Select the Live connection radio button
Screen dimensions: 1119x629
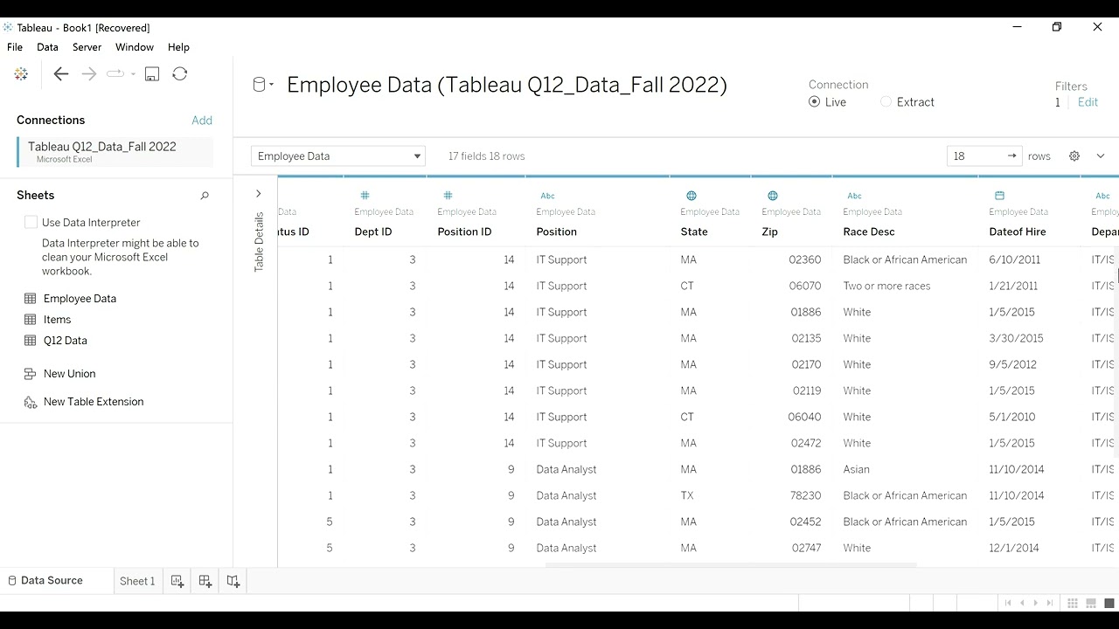coord(815,102)
